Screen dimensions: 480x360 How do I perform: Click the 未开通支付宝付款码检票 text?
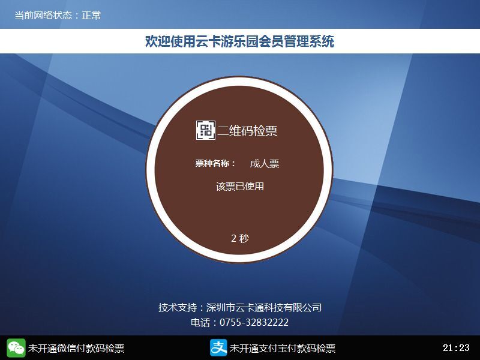(283, 349)
